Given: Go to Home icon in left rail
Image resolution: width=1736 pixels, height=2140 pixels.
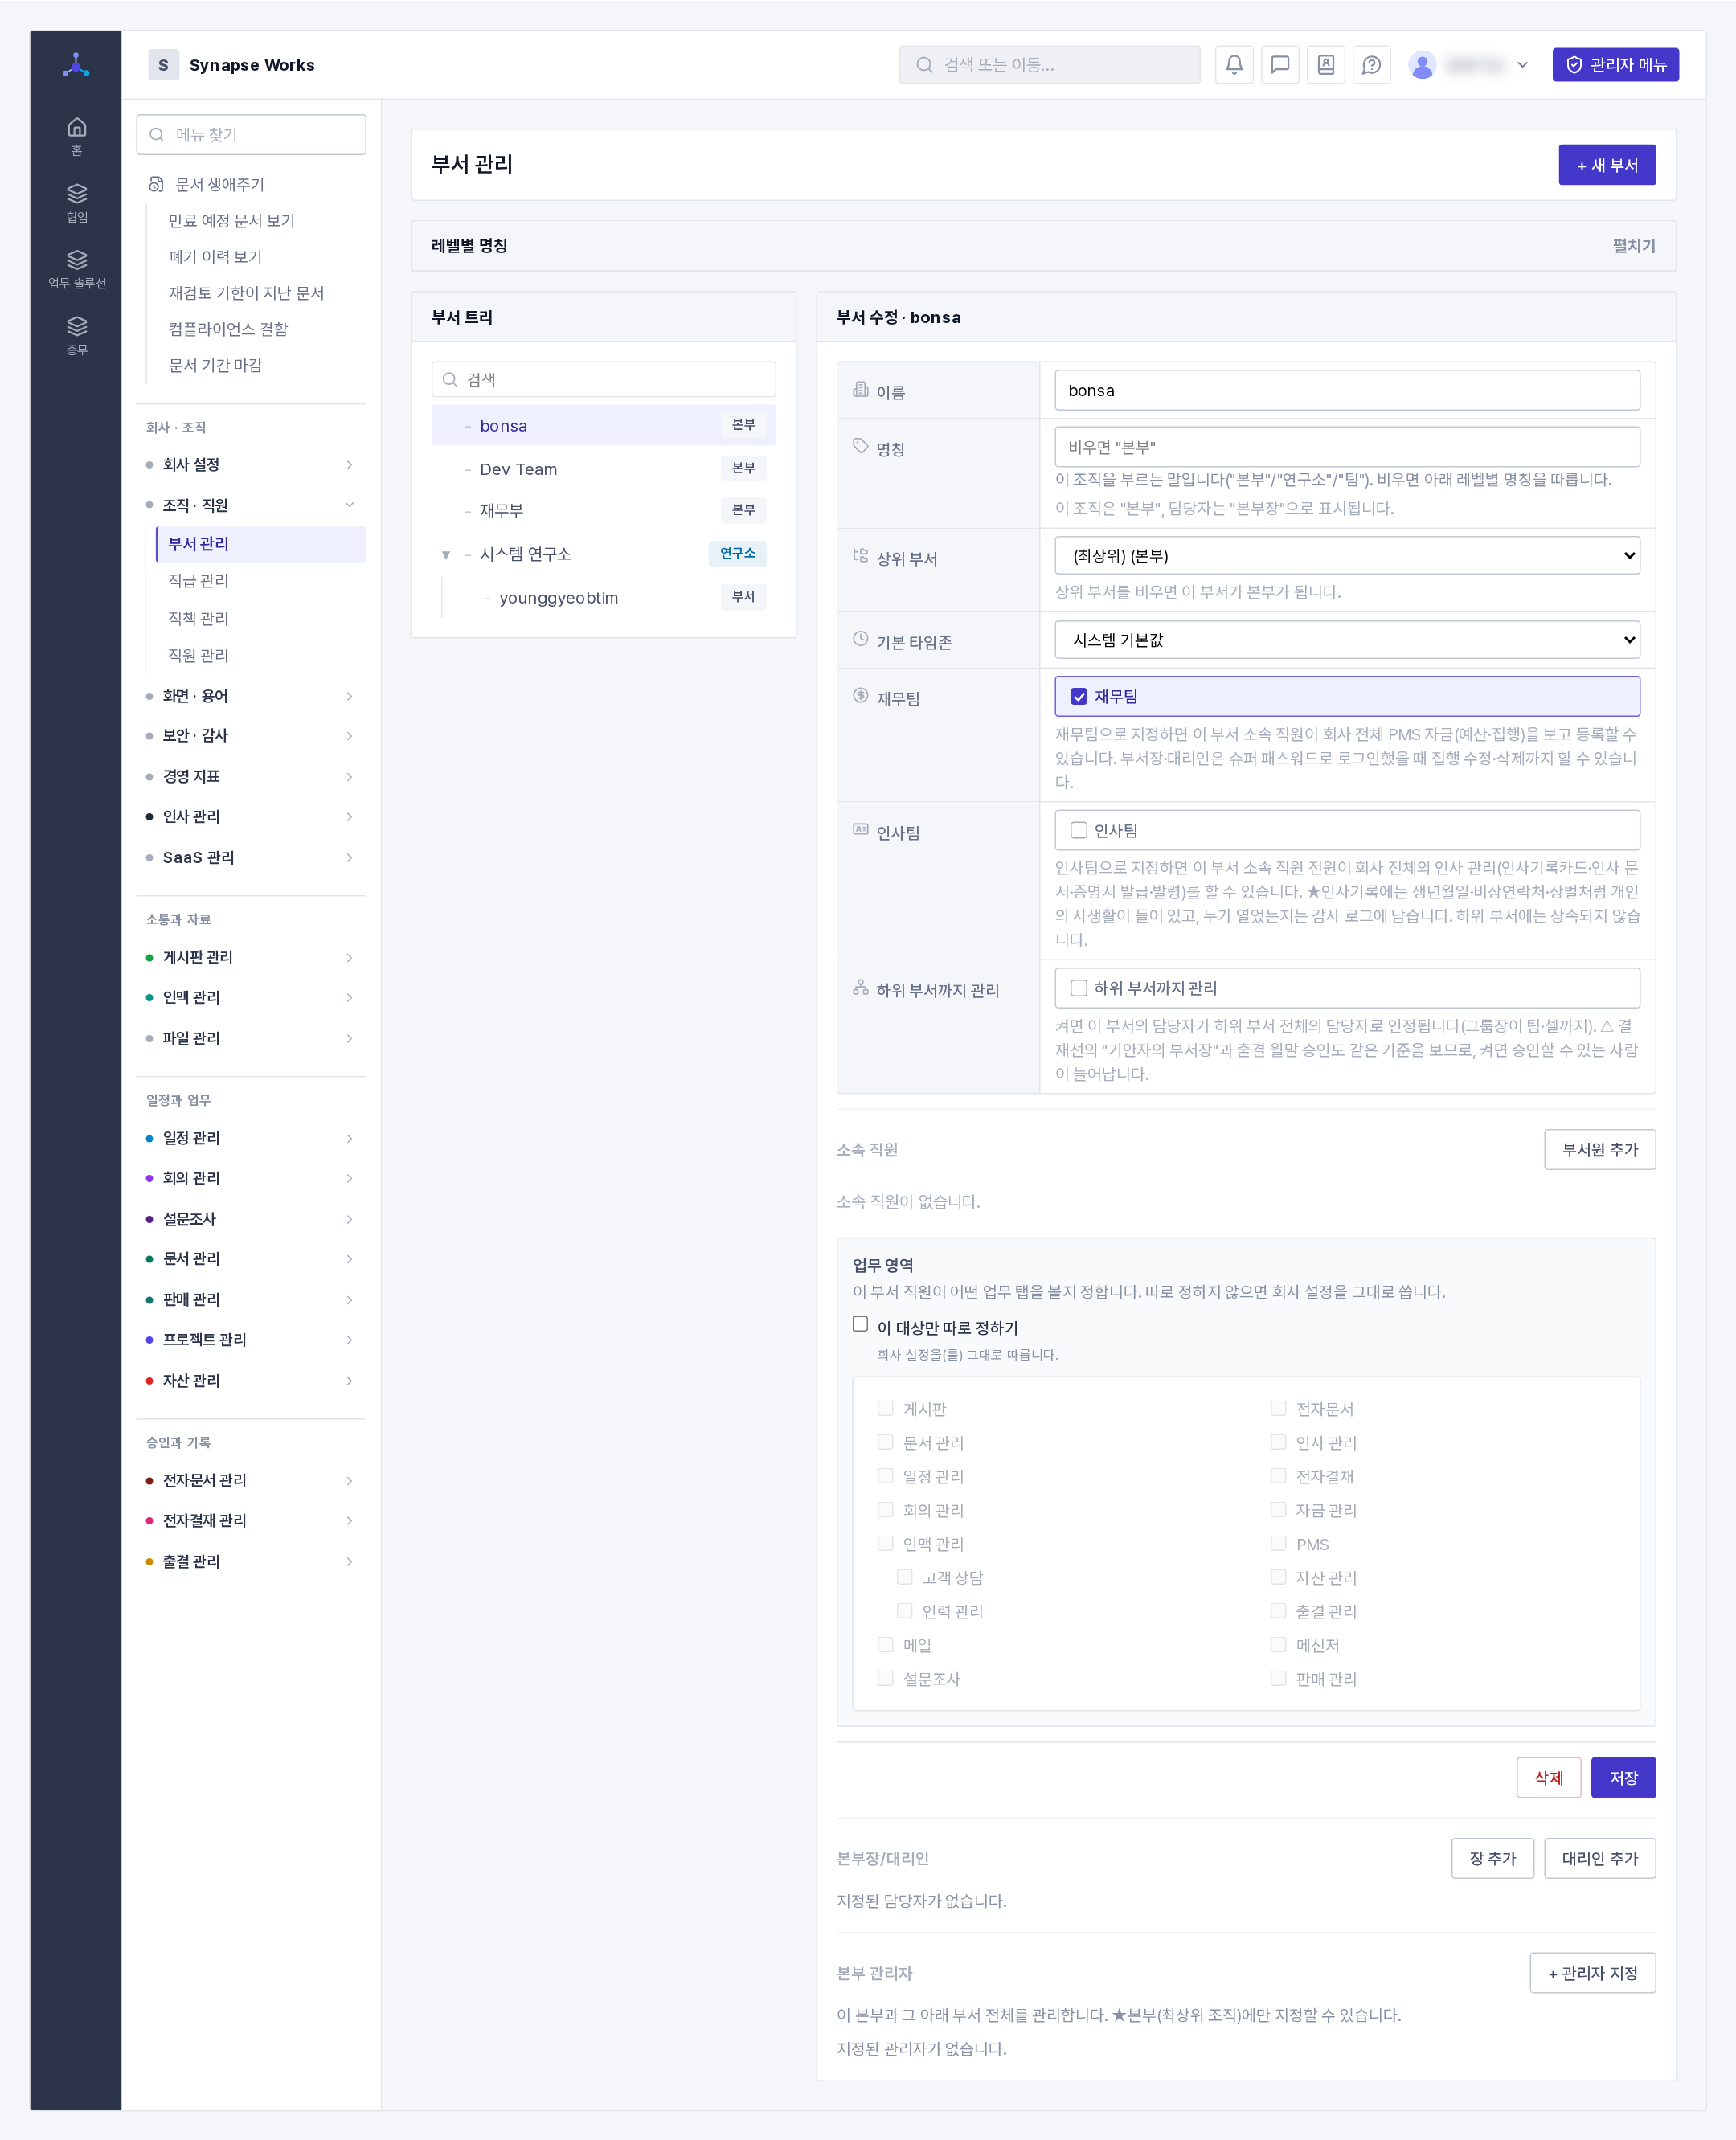Looking at the screenshot, I should pyautogui.click(x=77, y=135).
